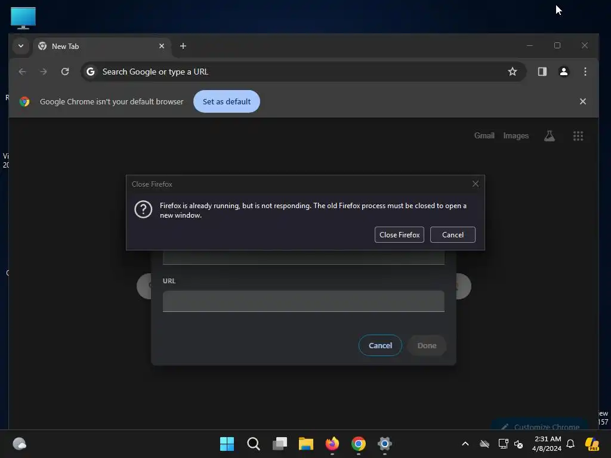Go back in Chrome navigation
Screen dimensions: 611x458
pyautogui.click(x=23, y=72)
